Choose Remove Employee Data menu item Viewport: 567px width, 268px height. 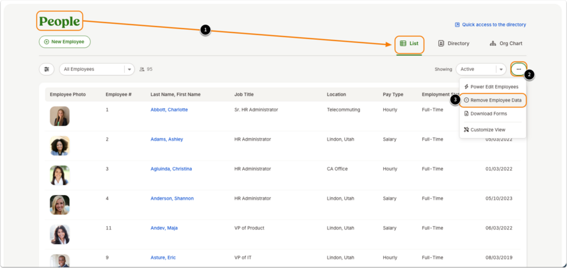(493, 100)
